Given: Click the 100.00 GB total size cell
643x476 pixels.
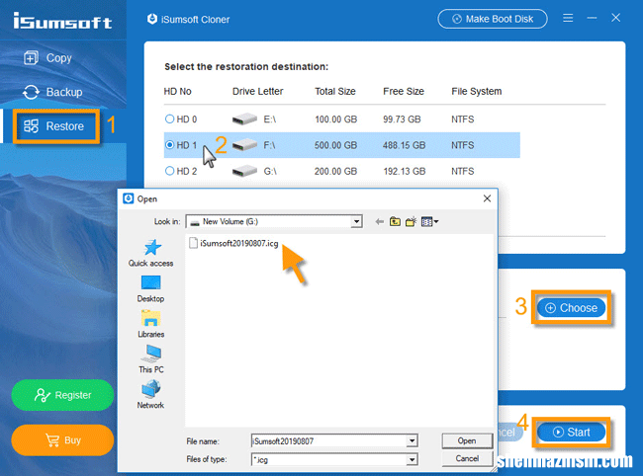Looking at the screenshot, I should click(x=336, y=119).
